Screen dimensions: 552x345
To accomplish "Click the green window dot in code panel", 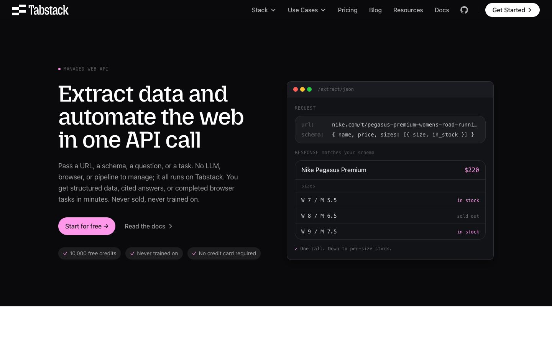I will coord(309,89).
